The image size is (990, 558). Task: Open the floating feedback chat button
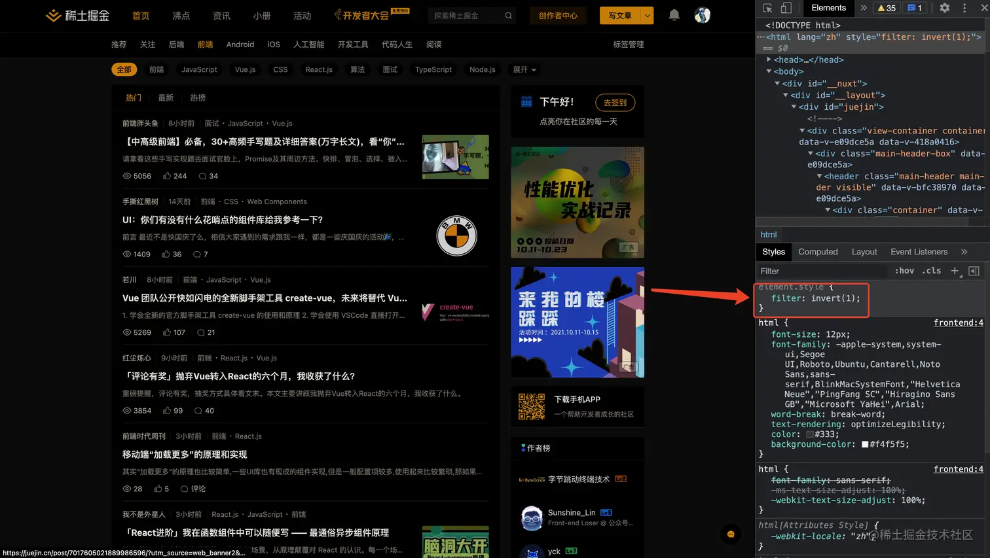click(731, 534)
